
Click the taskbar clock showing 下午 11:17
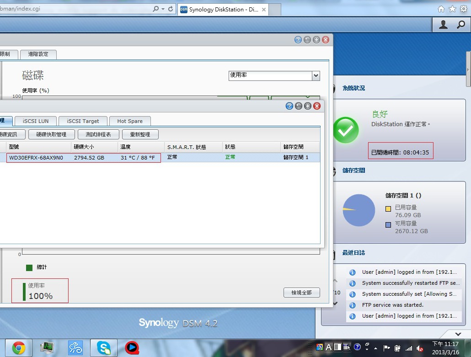click(x=445, y=348)
